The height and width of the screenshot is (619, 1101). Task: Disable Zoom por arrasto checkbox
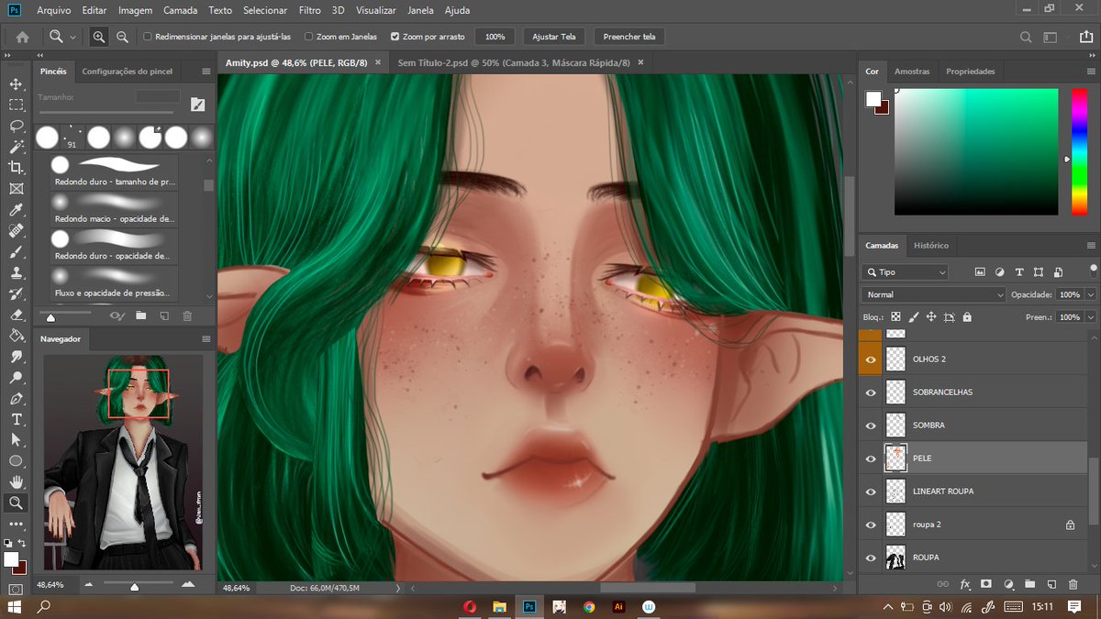[395, 37]
